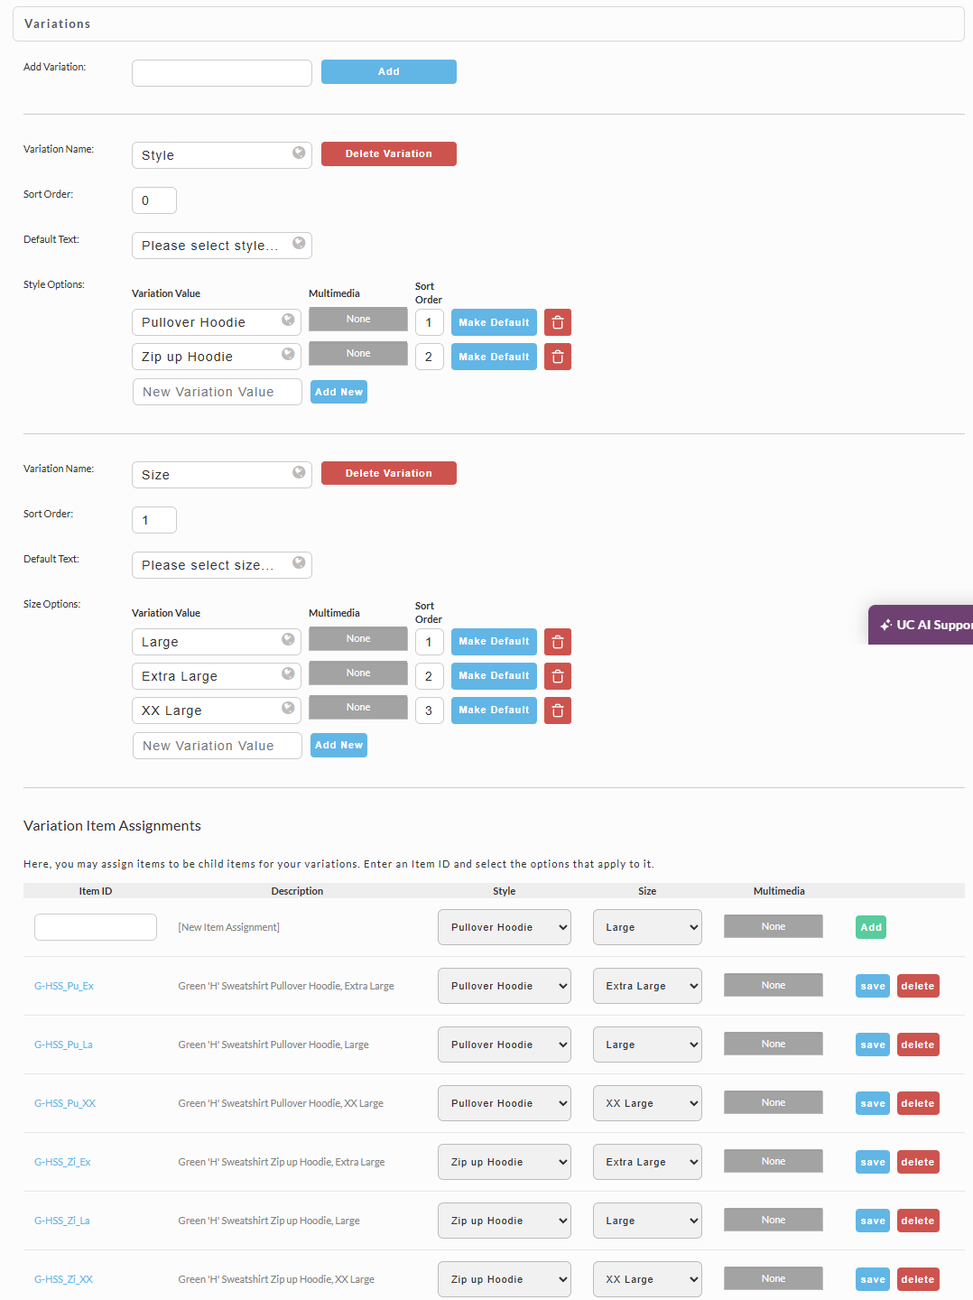Click the Style sort order field

click(x=154, y=200)
